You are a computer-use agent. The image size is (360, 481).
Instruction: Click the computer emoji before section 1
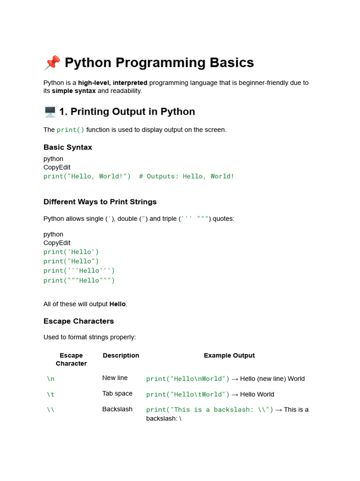[x=50, y=112]
